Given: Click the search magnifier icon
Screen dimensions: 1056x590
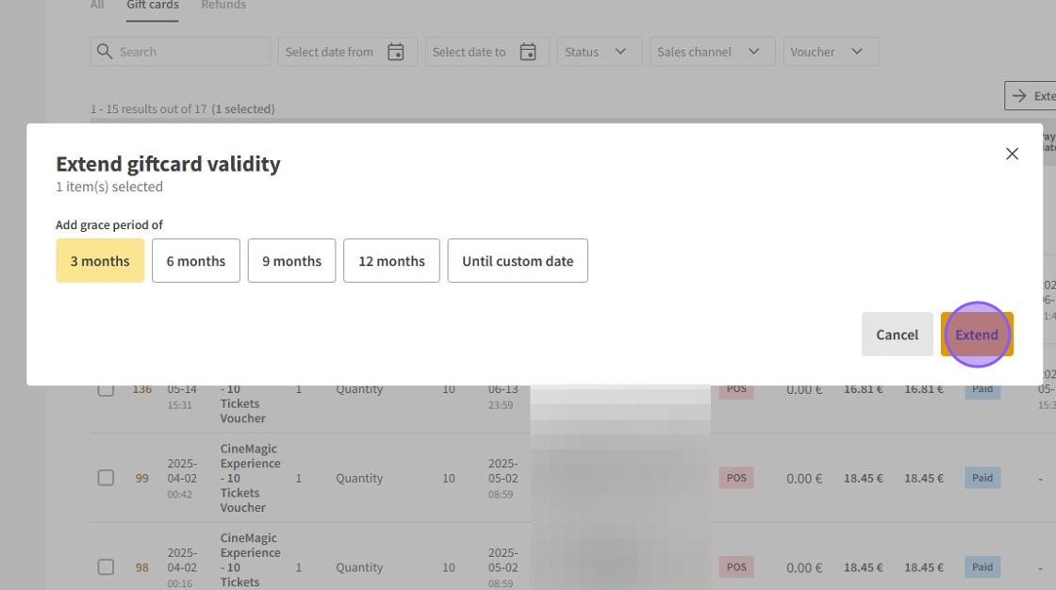Looking at the screenshot, I should (x=105, y=52).
